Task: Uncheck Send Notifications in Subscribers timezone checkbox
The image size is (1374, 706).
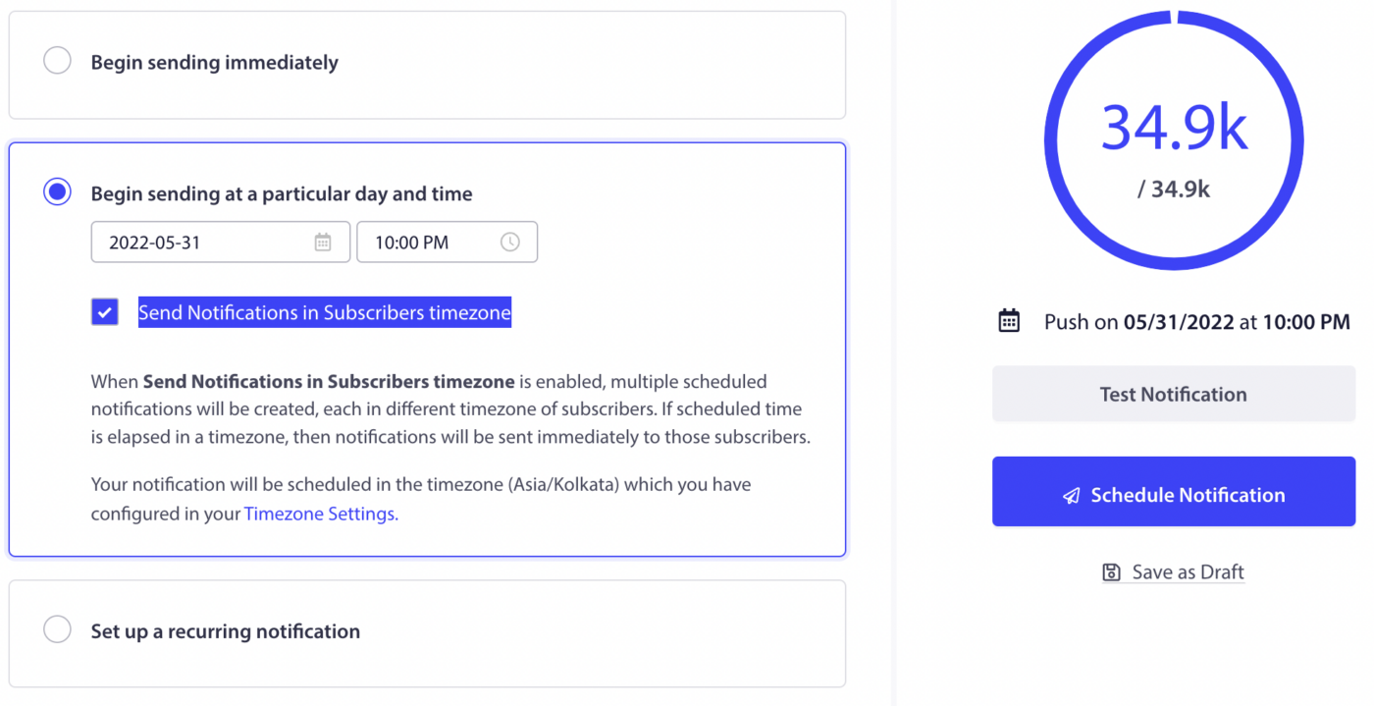Action: (105, 312)
